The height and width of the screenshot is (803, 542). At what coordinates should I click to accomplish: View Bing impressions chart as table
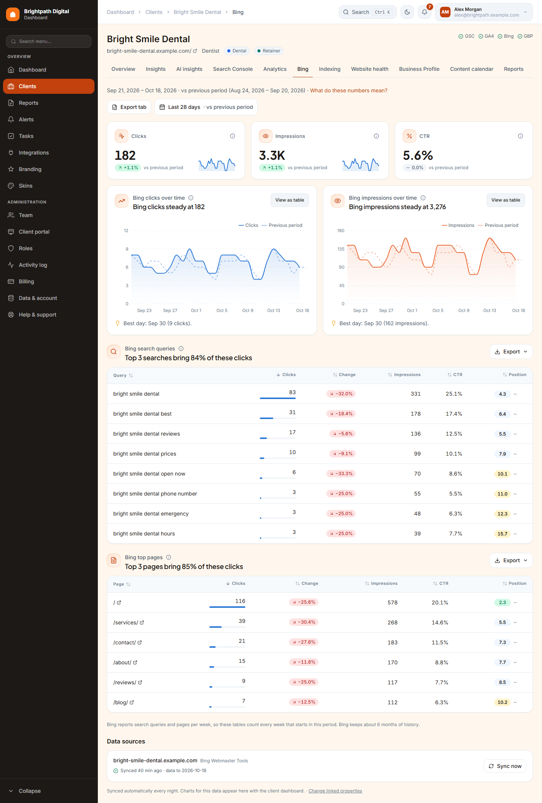point(505,200)
